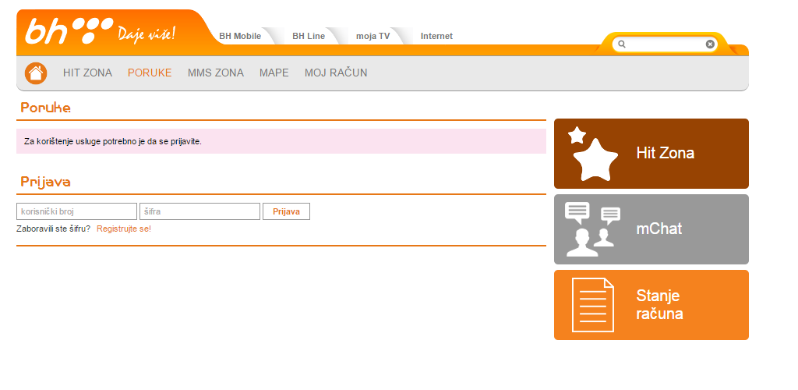
Task: Click the notice 'Za korištenje usluge potrebno je'
Action: pos(113,141)
